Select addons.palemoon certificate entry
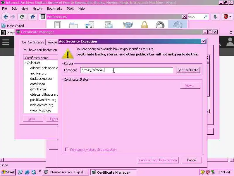The height and width of the screenshot is (176, 234). (44, 68)
